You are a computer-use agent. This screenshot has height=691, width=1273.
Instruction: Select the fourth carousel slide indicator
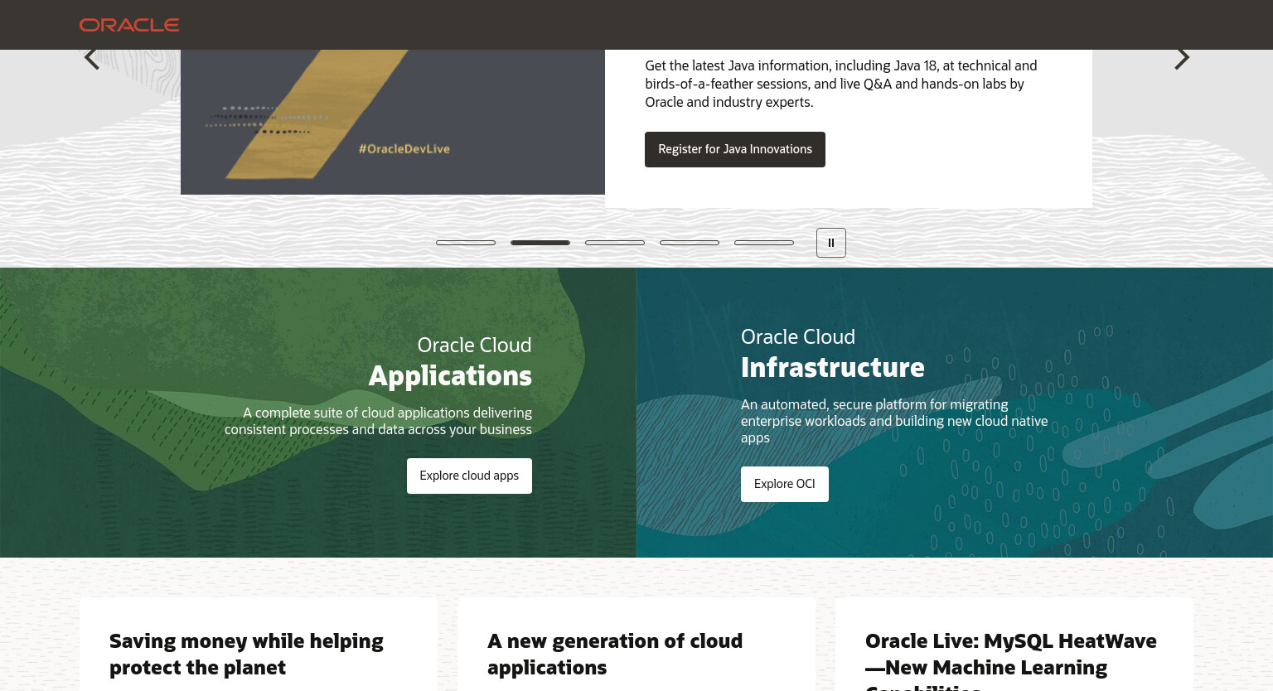point(690,243)
